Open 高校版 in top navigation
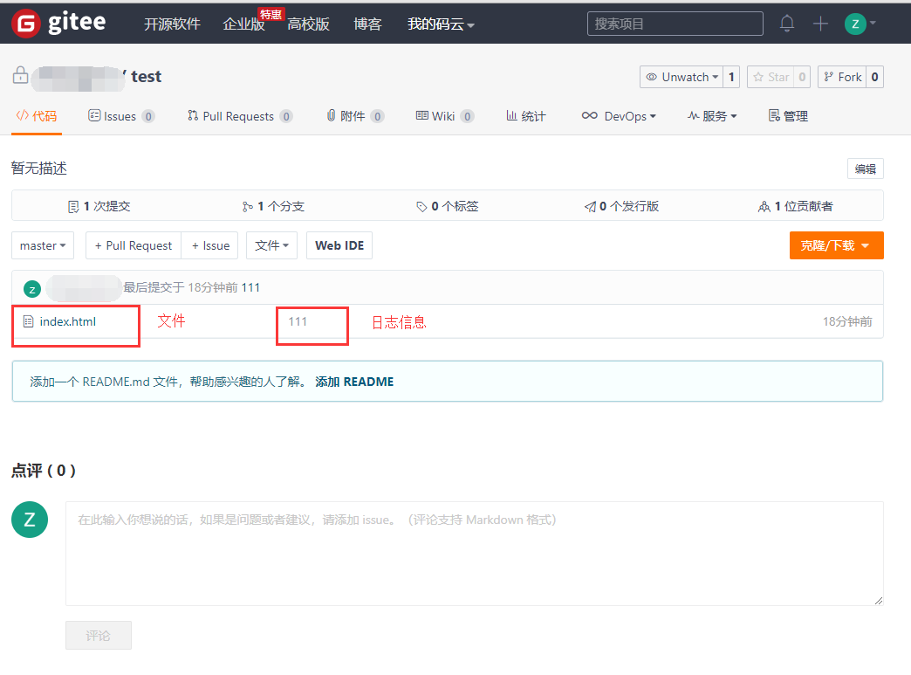Image resolution: width=911 pixels, height=675 pixels. (309, 24)
